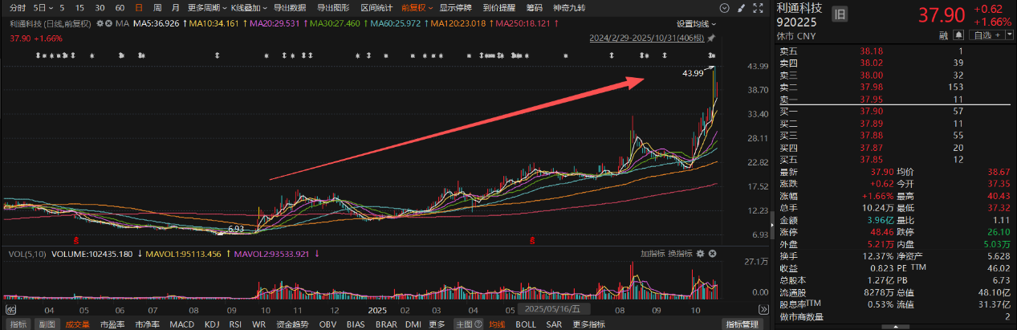
Task: Switch to the 周 weekly period tab
Action: (157, 7)
